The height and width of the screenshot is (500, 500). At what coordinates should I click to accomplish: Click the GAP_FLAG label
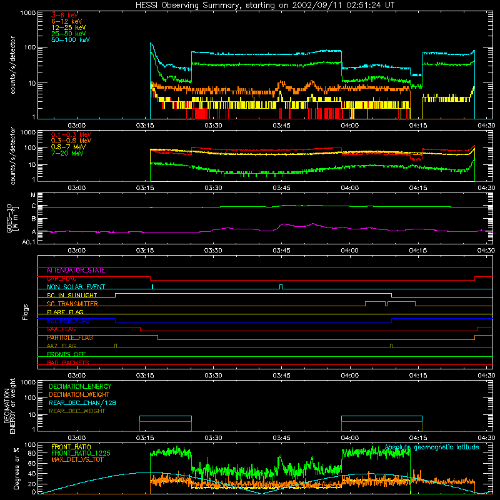click(x=61, y=279)
